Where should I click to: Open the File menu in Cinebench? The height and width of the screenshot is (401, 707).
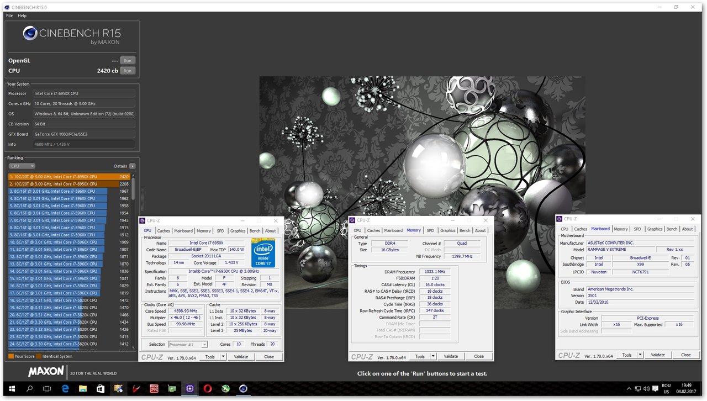click(x=9, y=16)
